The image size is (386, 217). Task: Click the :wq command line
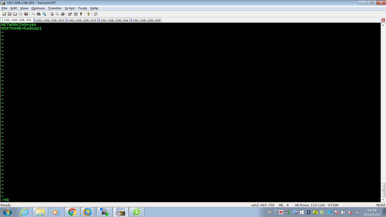pos(5,200)
